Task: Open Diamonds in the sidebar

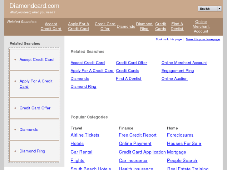Action: coord(28,130)
